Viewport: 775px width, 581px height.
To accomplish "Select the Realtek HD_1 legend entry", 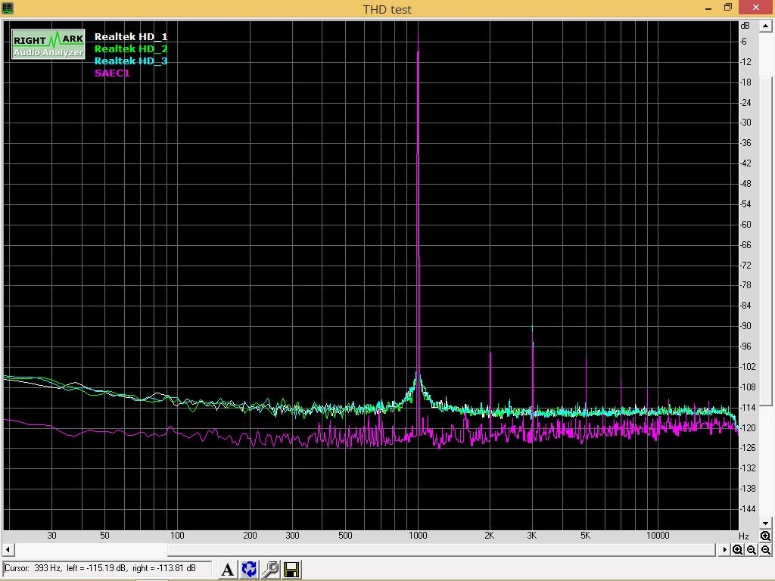I will coord(130,36).
